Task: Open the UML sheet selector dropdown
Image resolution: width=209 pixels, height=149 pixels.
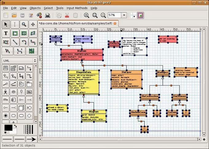Action: point(19,61)
